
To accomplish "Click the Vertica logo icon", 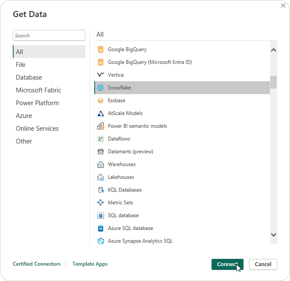I will [x=101, y=75].
